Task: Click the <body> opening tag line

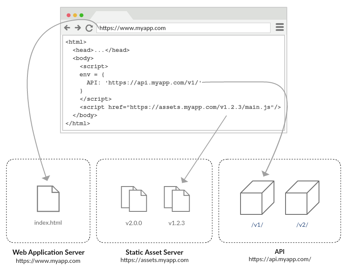Action: click(83, 58)
